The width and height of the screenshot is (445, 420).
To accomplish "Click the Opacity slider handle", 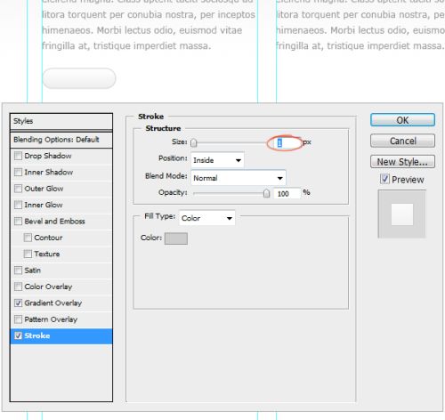I will [x=266, y=194].
